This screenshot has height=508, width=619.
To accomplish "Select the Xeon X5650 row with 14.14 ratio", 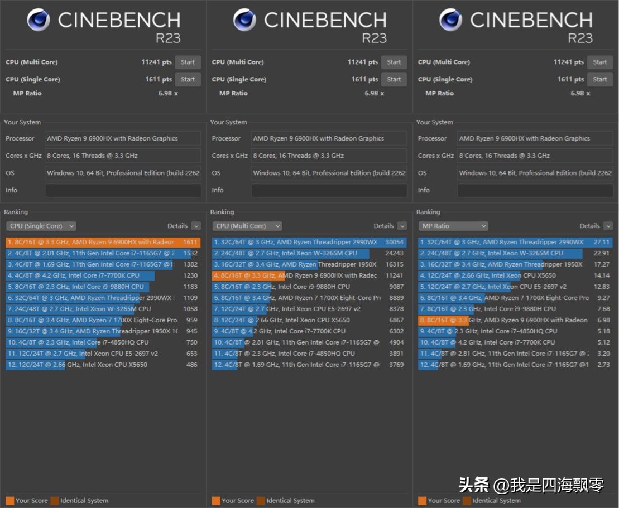I will click(x=514, y=275).
